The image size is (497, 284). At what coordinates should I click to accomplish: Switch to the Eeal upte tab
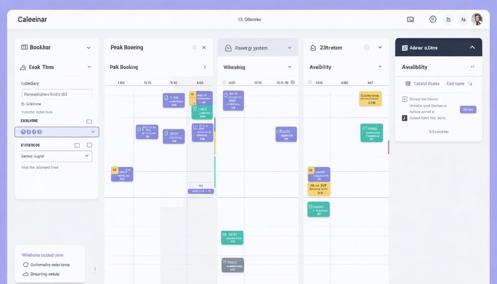(456, 83)
